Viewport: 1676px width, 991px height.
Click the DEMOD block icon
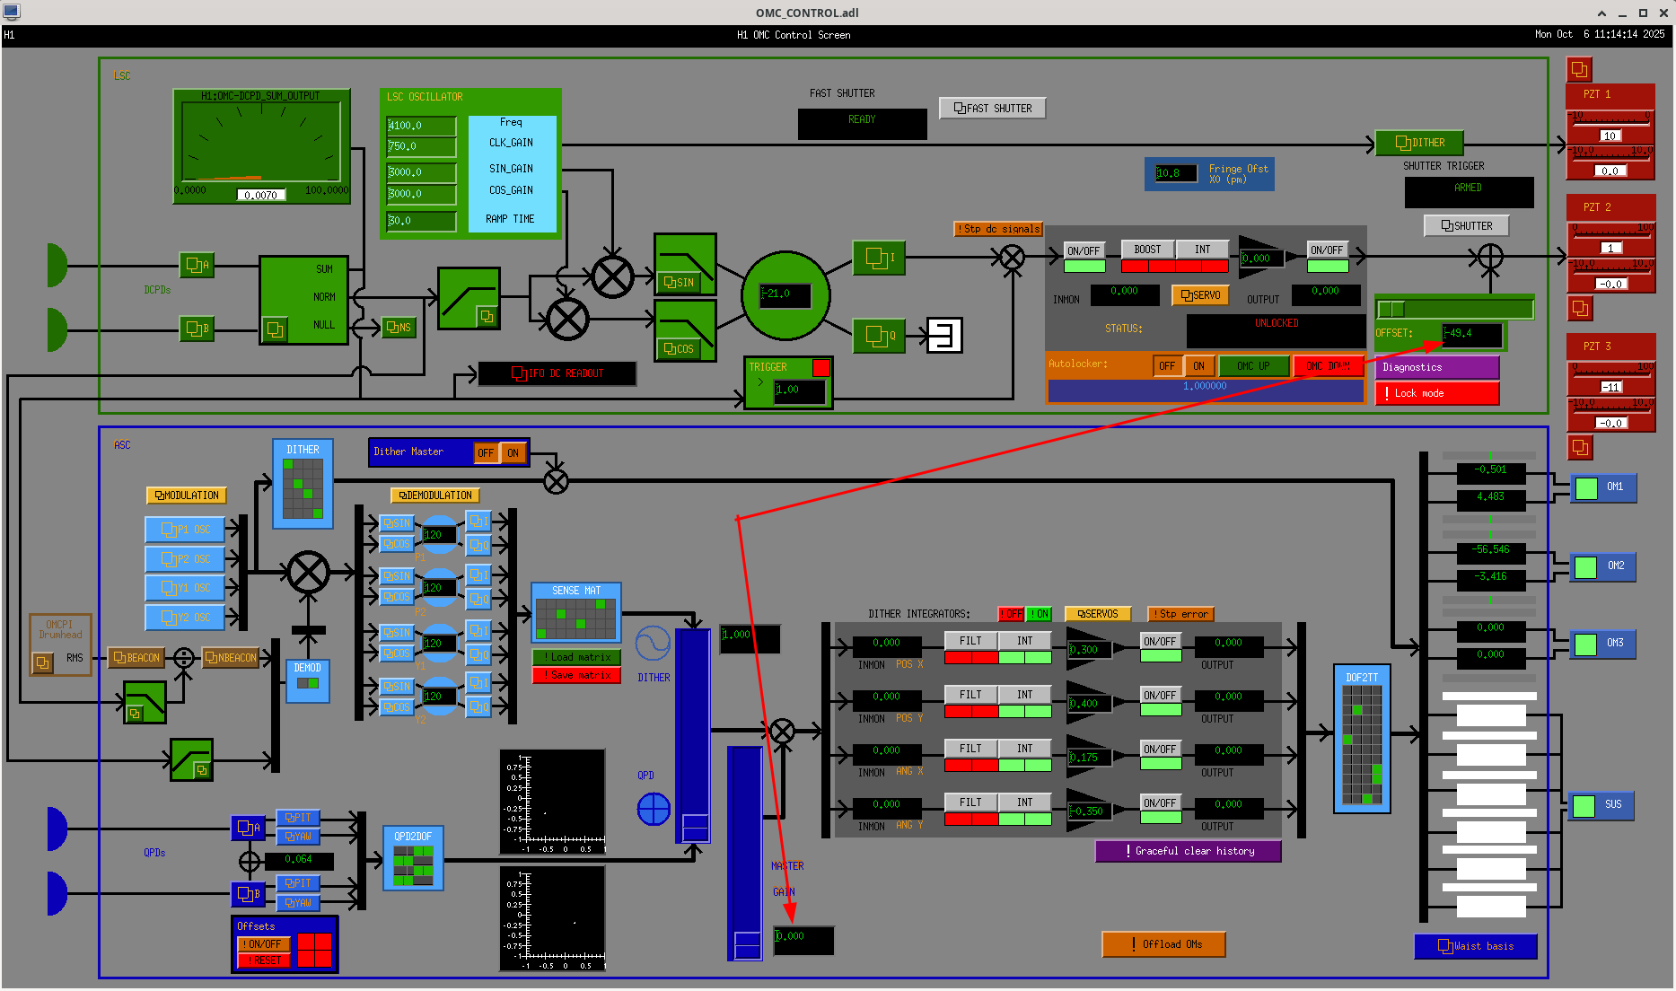pyautogui.click(x=307, y=682)
